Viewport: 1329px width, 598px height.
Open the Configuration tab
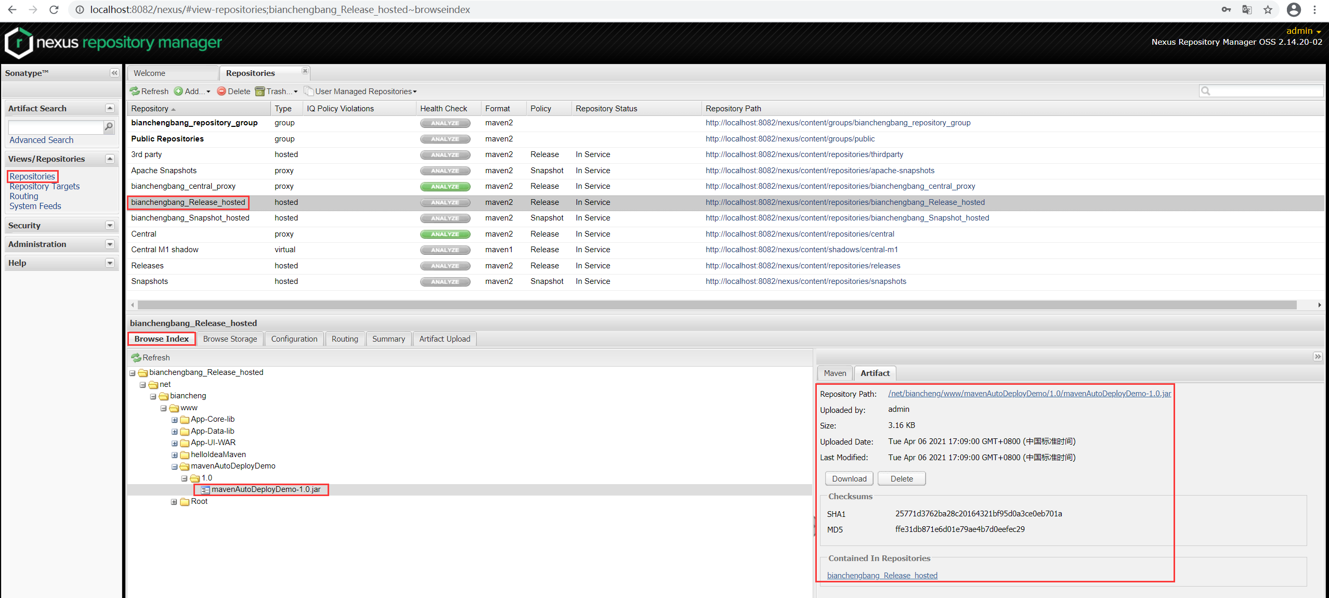click(x=294, y=339)
